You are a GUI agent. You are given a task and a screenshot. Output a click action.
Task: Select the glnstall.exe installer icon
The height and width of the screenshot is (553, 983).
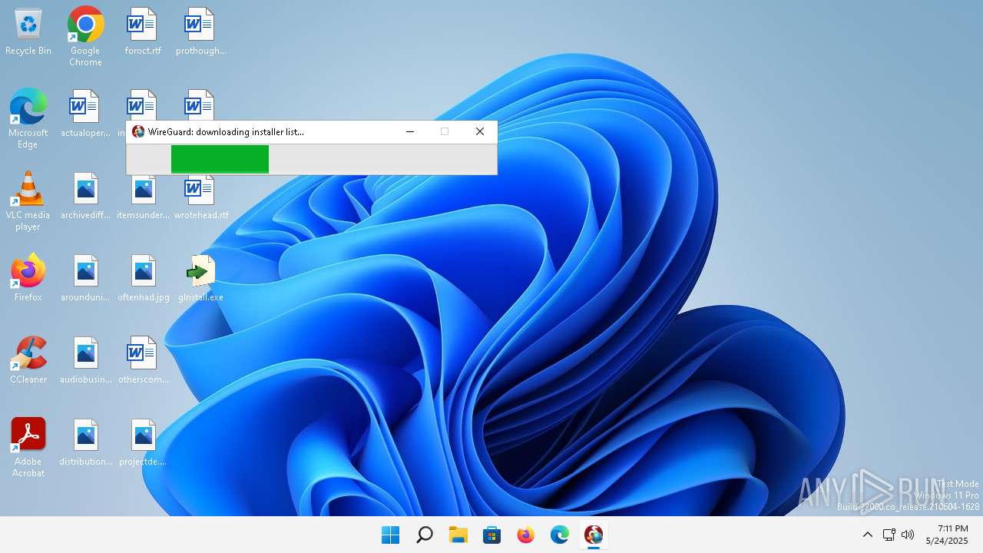tap(201, 279)
